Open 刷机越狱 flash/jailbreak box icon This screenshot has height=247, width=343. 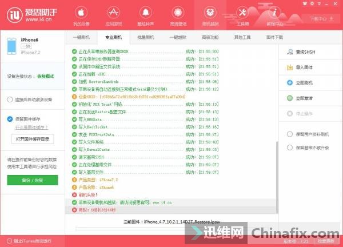point(210,13)
